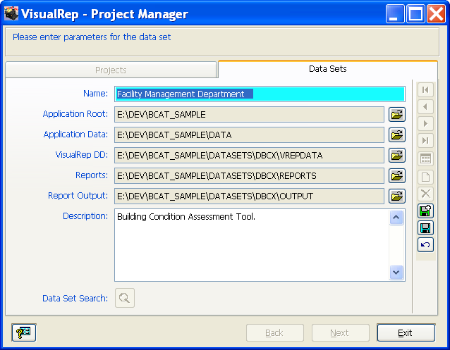Image resolution: width=450 pixels, height=350 pixels.
Task: Switch to the Projects tab
Action: [111, 70]
